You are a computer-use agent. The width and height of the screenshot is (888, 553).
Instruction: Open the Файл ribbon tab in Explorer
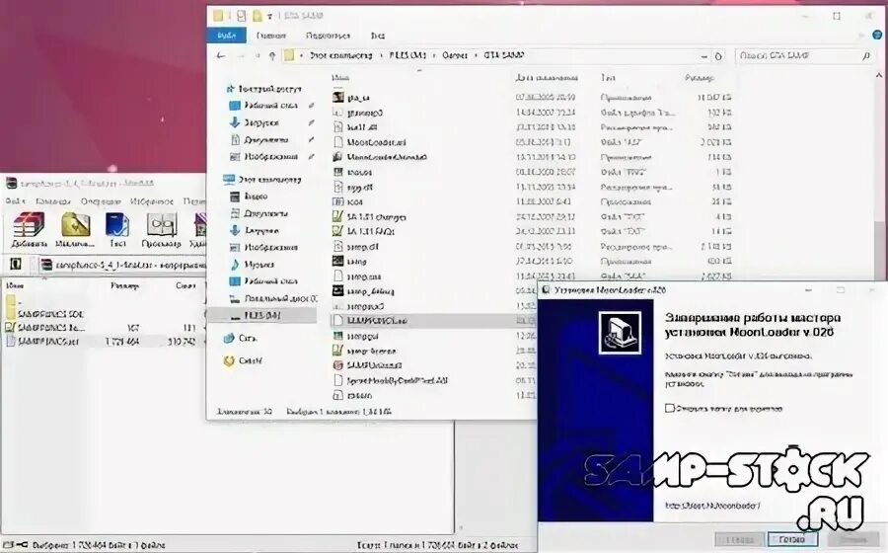tap(226, 36)
